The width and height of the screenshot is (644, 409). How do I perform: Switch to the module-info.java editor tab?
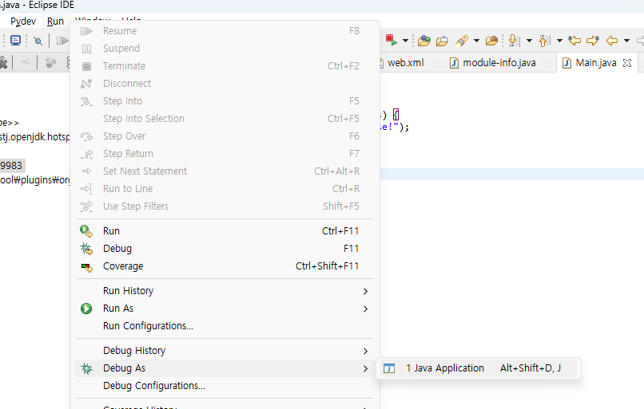click(x=493, y=63)
